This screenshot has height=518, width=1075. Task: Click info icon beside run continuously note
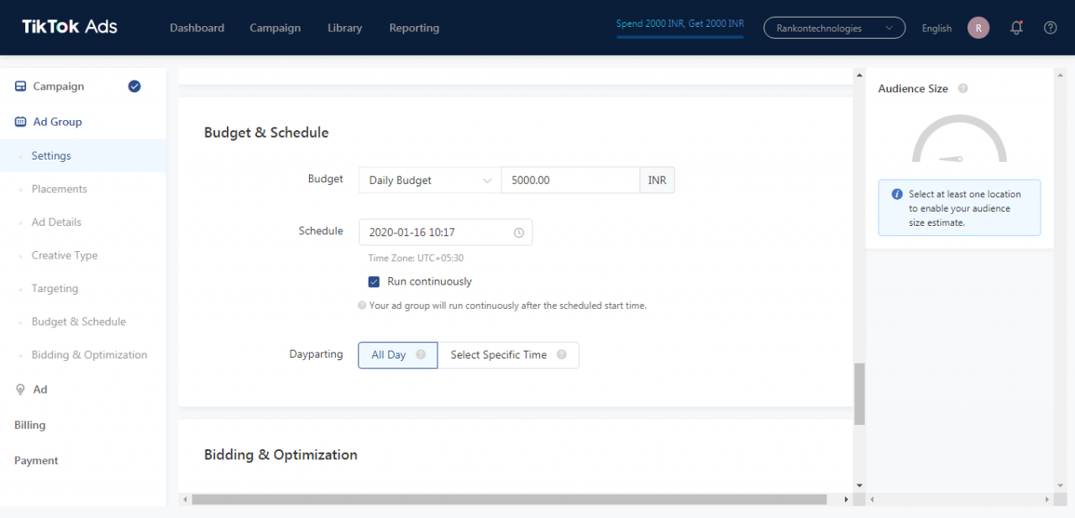click(x=362, y=306)
